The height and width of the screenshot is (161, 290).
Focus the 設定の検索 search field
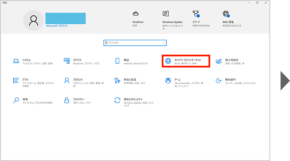135,43
